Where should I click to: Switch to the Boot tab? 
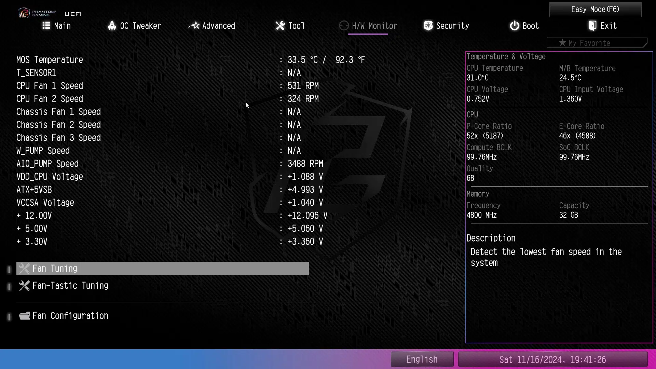point(524,26)
